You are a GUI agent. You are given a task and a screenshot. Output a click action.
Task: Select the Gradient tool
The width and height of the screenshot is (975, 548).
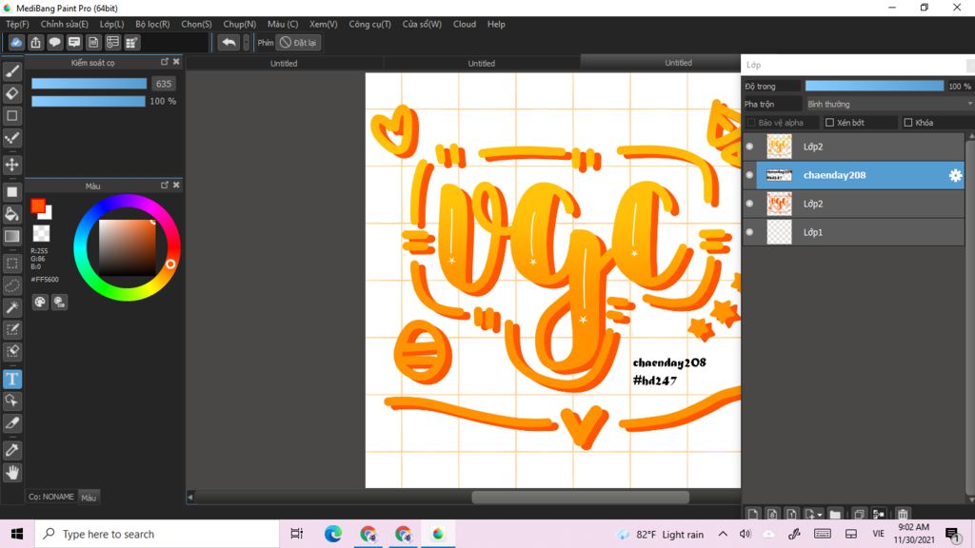(x=12, y=236)
